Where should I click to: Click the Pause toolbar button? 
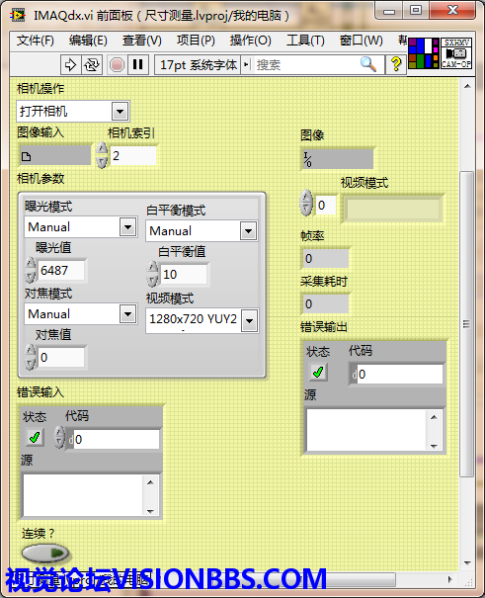[x=138, y=65]
